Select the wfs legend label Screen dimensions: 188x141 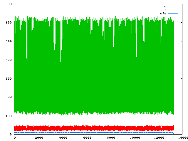pos(163,14)
